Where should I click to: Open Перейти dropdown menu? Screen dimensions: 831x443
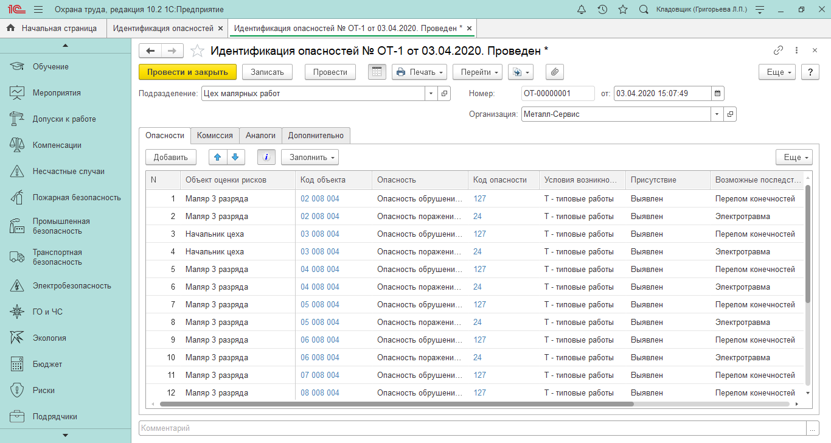(478, 72)
